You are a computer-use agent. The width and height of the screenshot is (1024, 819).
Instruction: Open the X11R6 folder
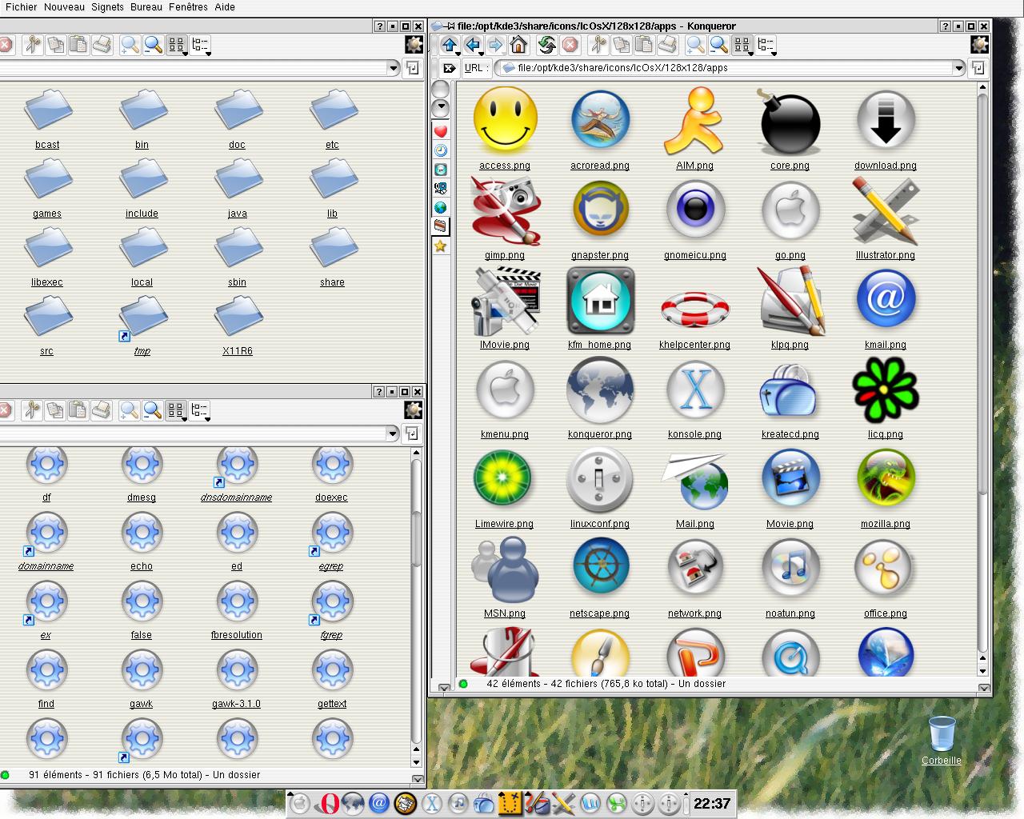pyautogui.click(x=238, y=318)
